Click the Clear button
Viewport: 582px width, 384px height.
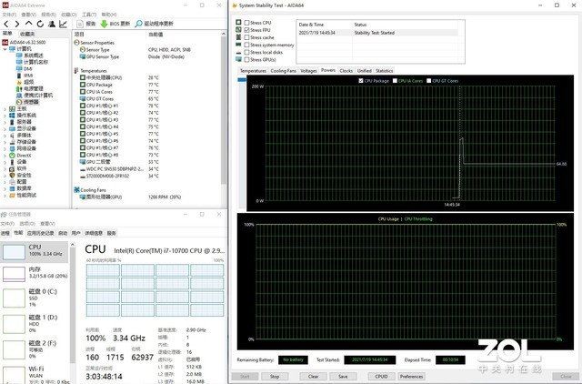click(313, 377)
